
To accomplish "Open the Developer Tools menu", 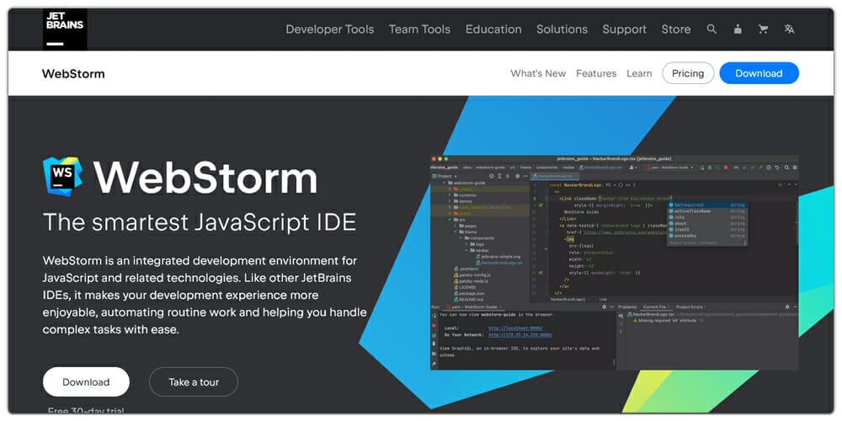I will coord(330,29).
